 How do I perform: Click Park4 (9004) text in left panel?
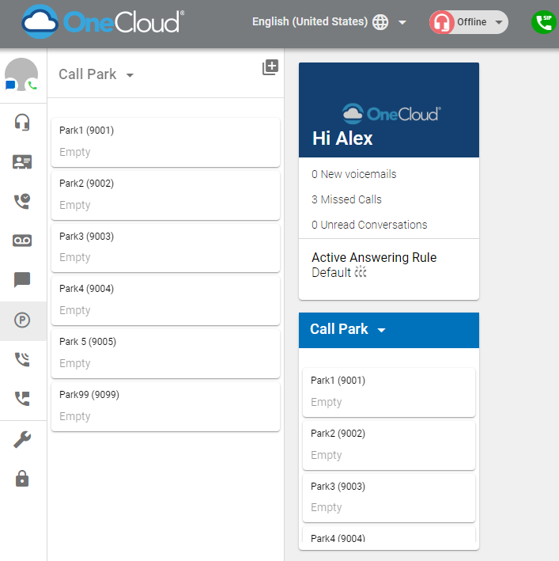click(86, 289)
